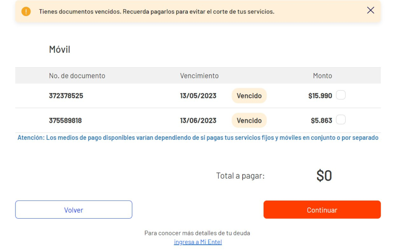Viewport: 406px width, 252px height.
Task: Click the $0 total amount
Action: point(324,176)
